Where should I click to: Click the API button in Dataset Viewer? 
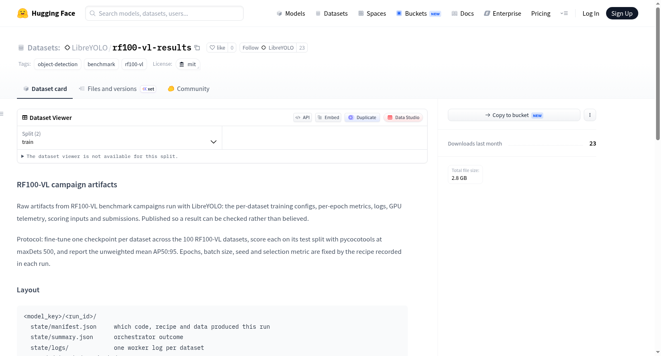pyautogui.click(x=302, y=117)
